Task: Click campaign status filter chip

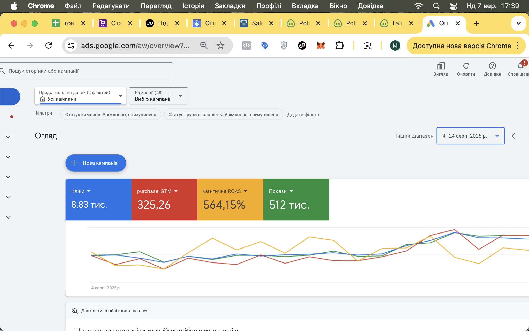Action: coord(111,115)
